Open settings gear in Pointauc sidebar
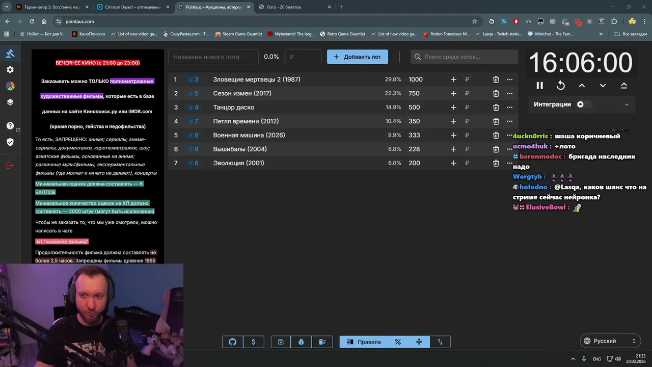This screenshot has height=367, width=652. (10, 70)
